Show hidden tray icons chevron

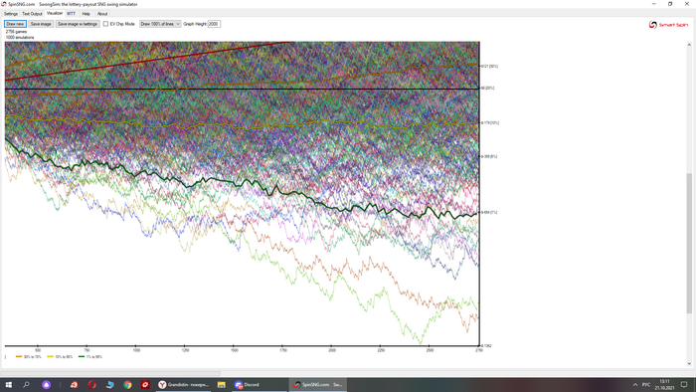[635, 384]
